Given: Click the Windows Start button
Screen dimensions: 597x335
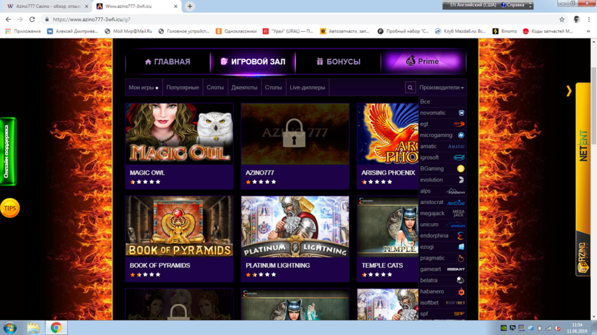Looking at the screenshot, I should click(10, 328).
